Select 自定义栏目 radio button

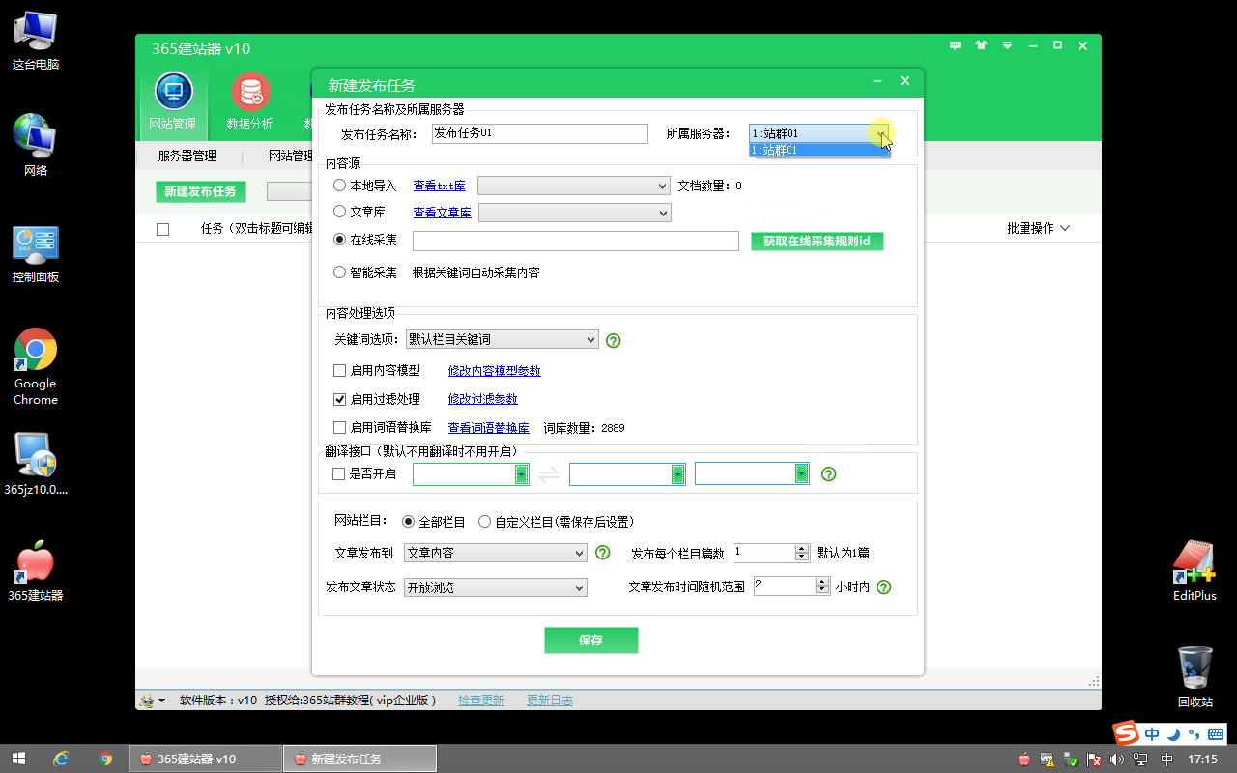coord(484,522)
